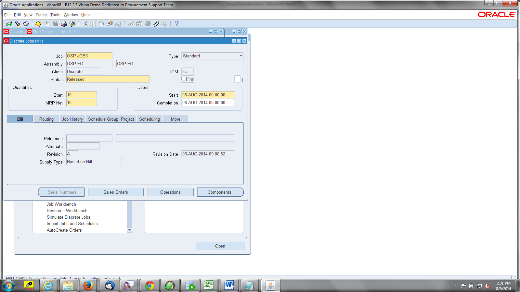
Task: Click the Switch Responsibilities hat icon
Action: [55, 24]
